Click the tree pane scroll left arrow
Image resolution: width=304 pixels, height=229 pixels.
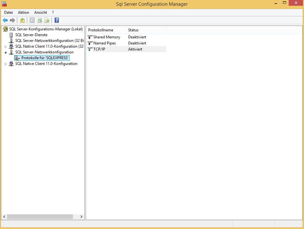pos(4,217)
